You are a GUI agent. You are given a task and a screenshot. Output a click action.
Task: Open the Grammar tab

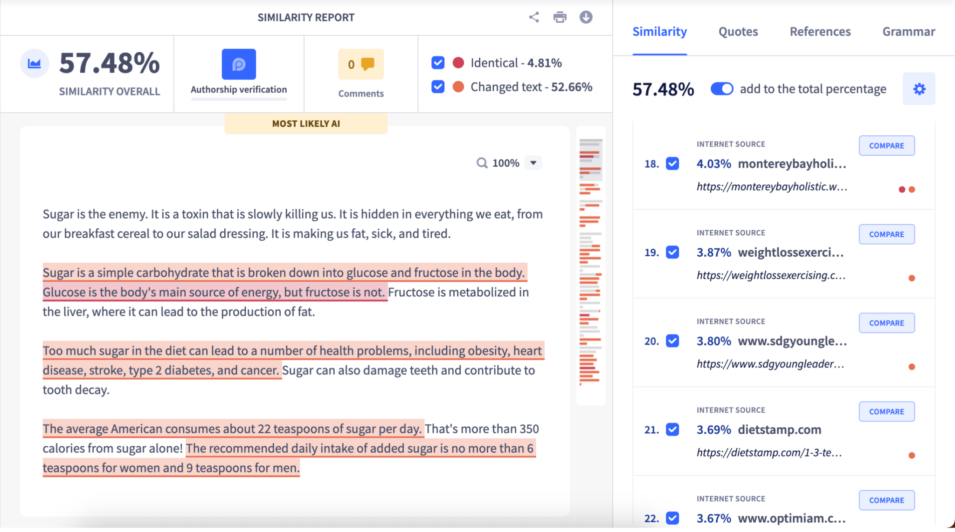(908, 32)
